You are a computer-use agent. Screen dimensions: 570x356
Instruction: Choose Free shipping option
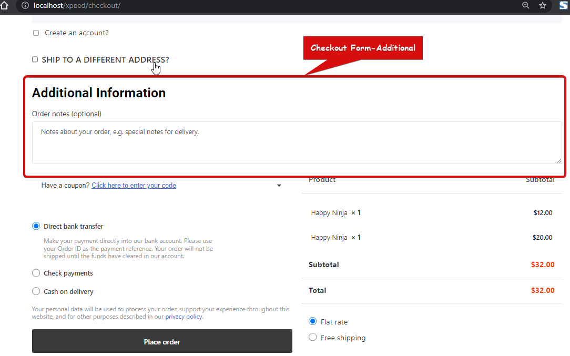pos(313,337)
